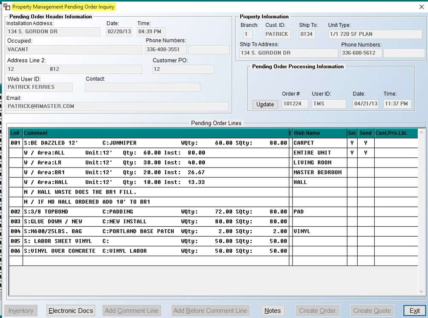Image resolution: width=428 pixels, height=318 pixels.
Task: Select the Comment column header
Action: click(x=155, y=133)
